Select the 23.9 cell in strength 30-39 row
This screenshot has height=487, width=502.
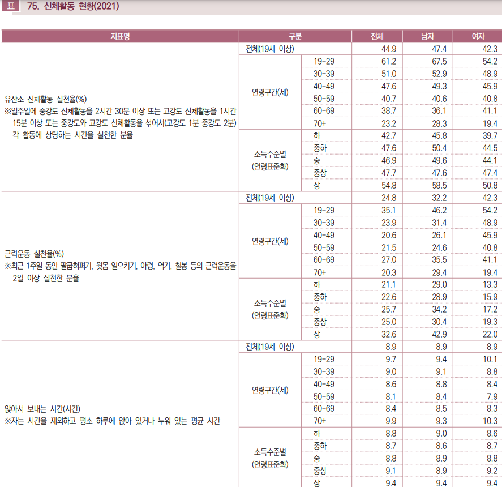(389, 223)
